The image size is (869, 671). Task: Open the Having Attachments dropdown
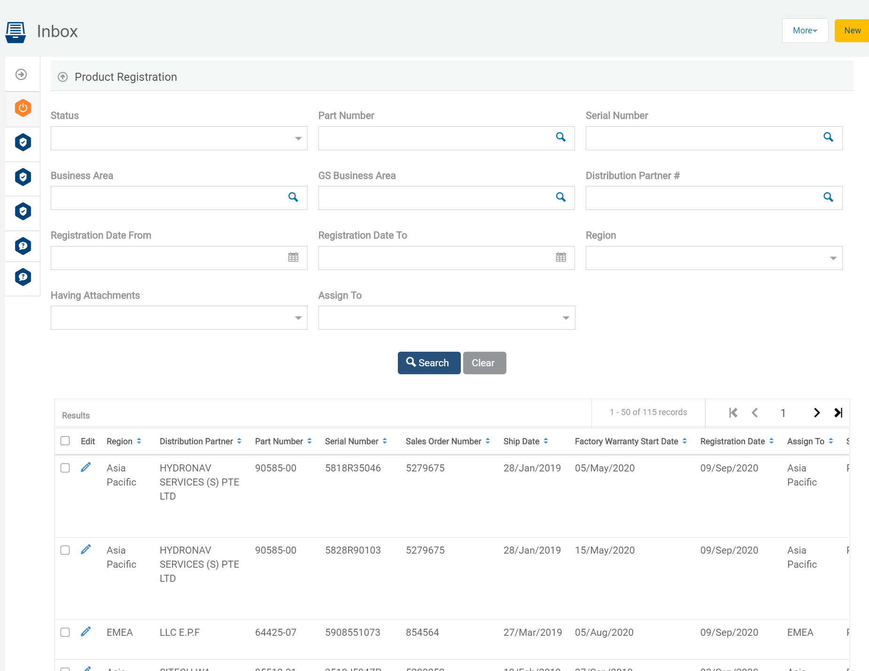click(x=179, y=318)
